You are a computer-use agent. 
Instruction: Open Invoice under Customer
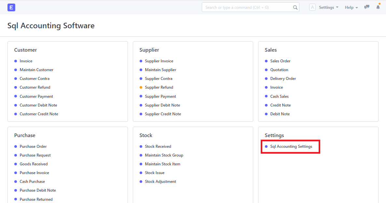(26, 61)
